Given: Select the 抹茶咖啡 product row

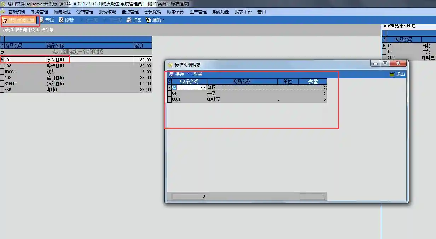Looking at the screenshot, I should pyautogui.click(x=55, y=84).
